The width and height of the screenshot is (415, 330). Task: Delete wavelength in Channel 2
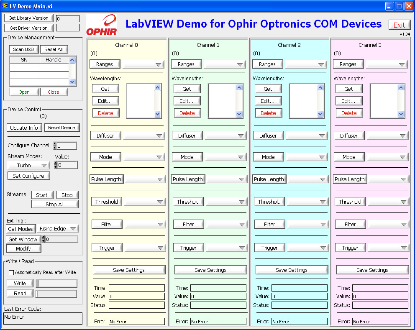269,113
